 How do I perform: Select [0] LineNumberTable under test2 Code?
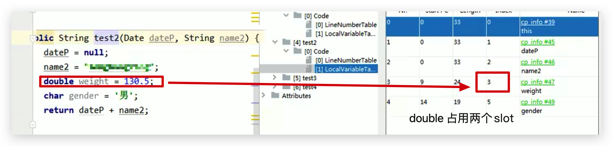(x=346, y=60)
